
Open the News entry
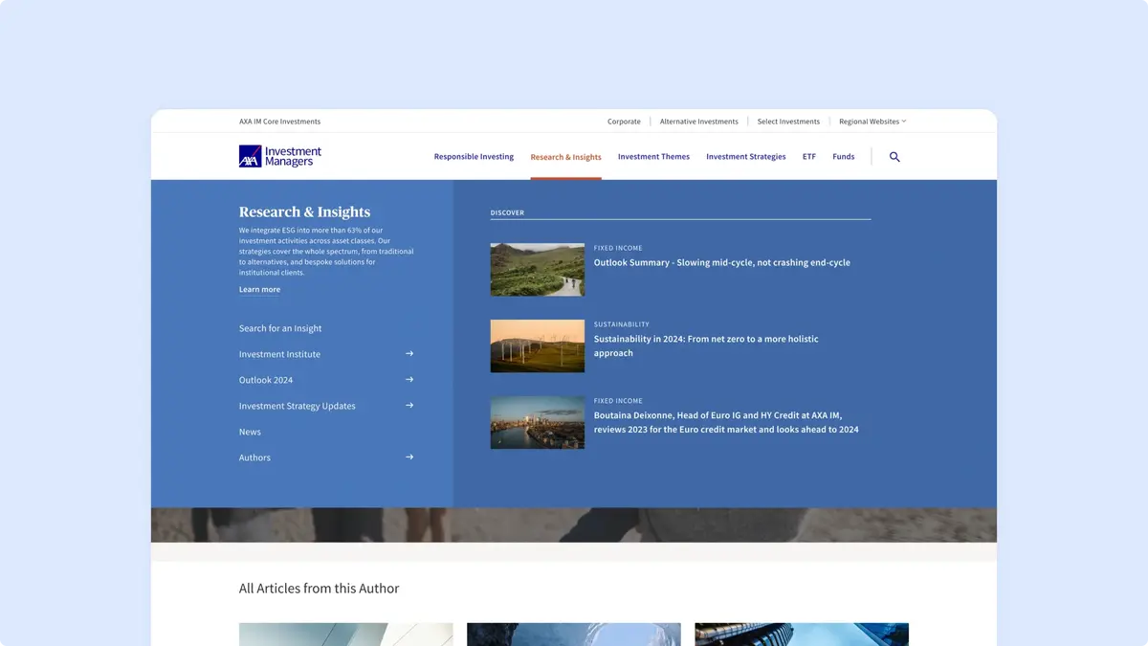(x=250, y=432)
